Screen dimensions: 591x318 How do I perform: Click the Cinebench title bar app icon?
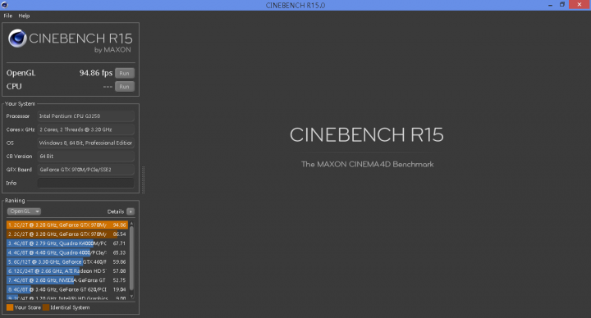[x=5, y=5]
